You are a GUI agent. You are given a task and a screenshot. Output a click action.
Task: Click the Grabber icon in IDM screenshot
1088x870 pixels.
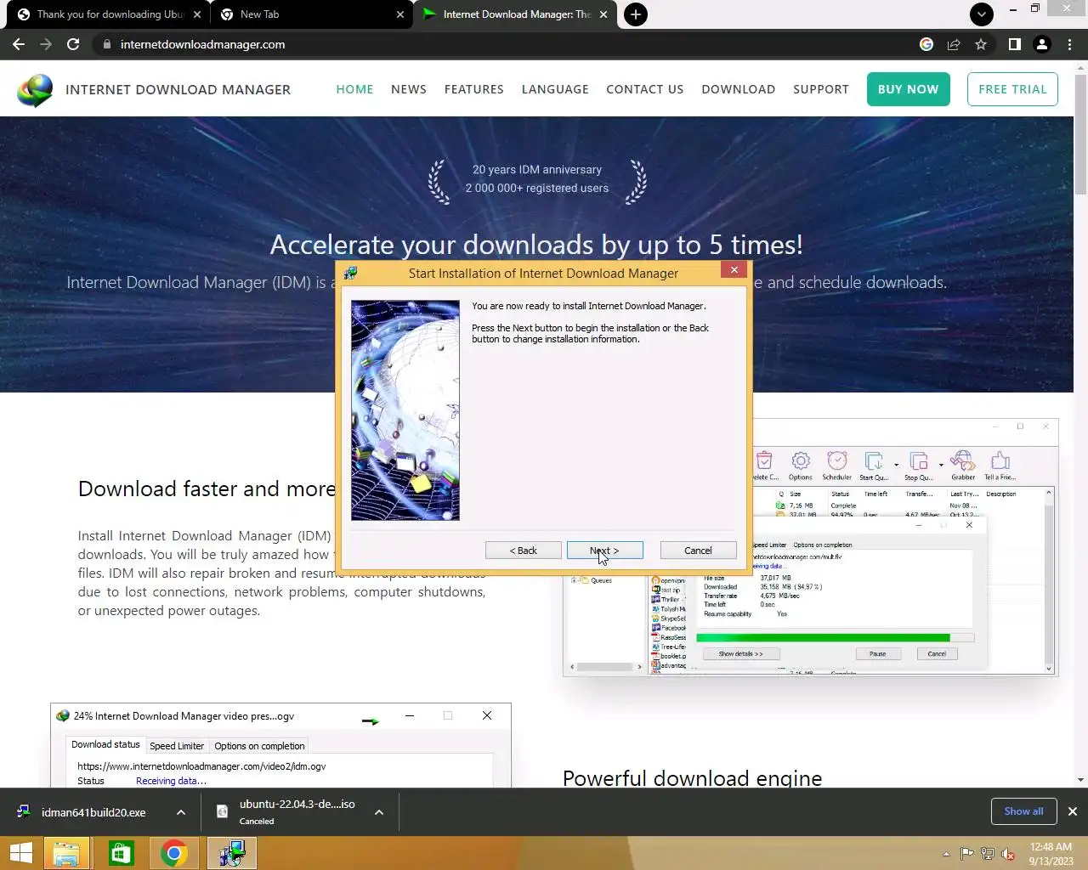(963, 465)
